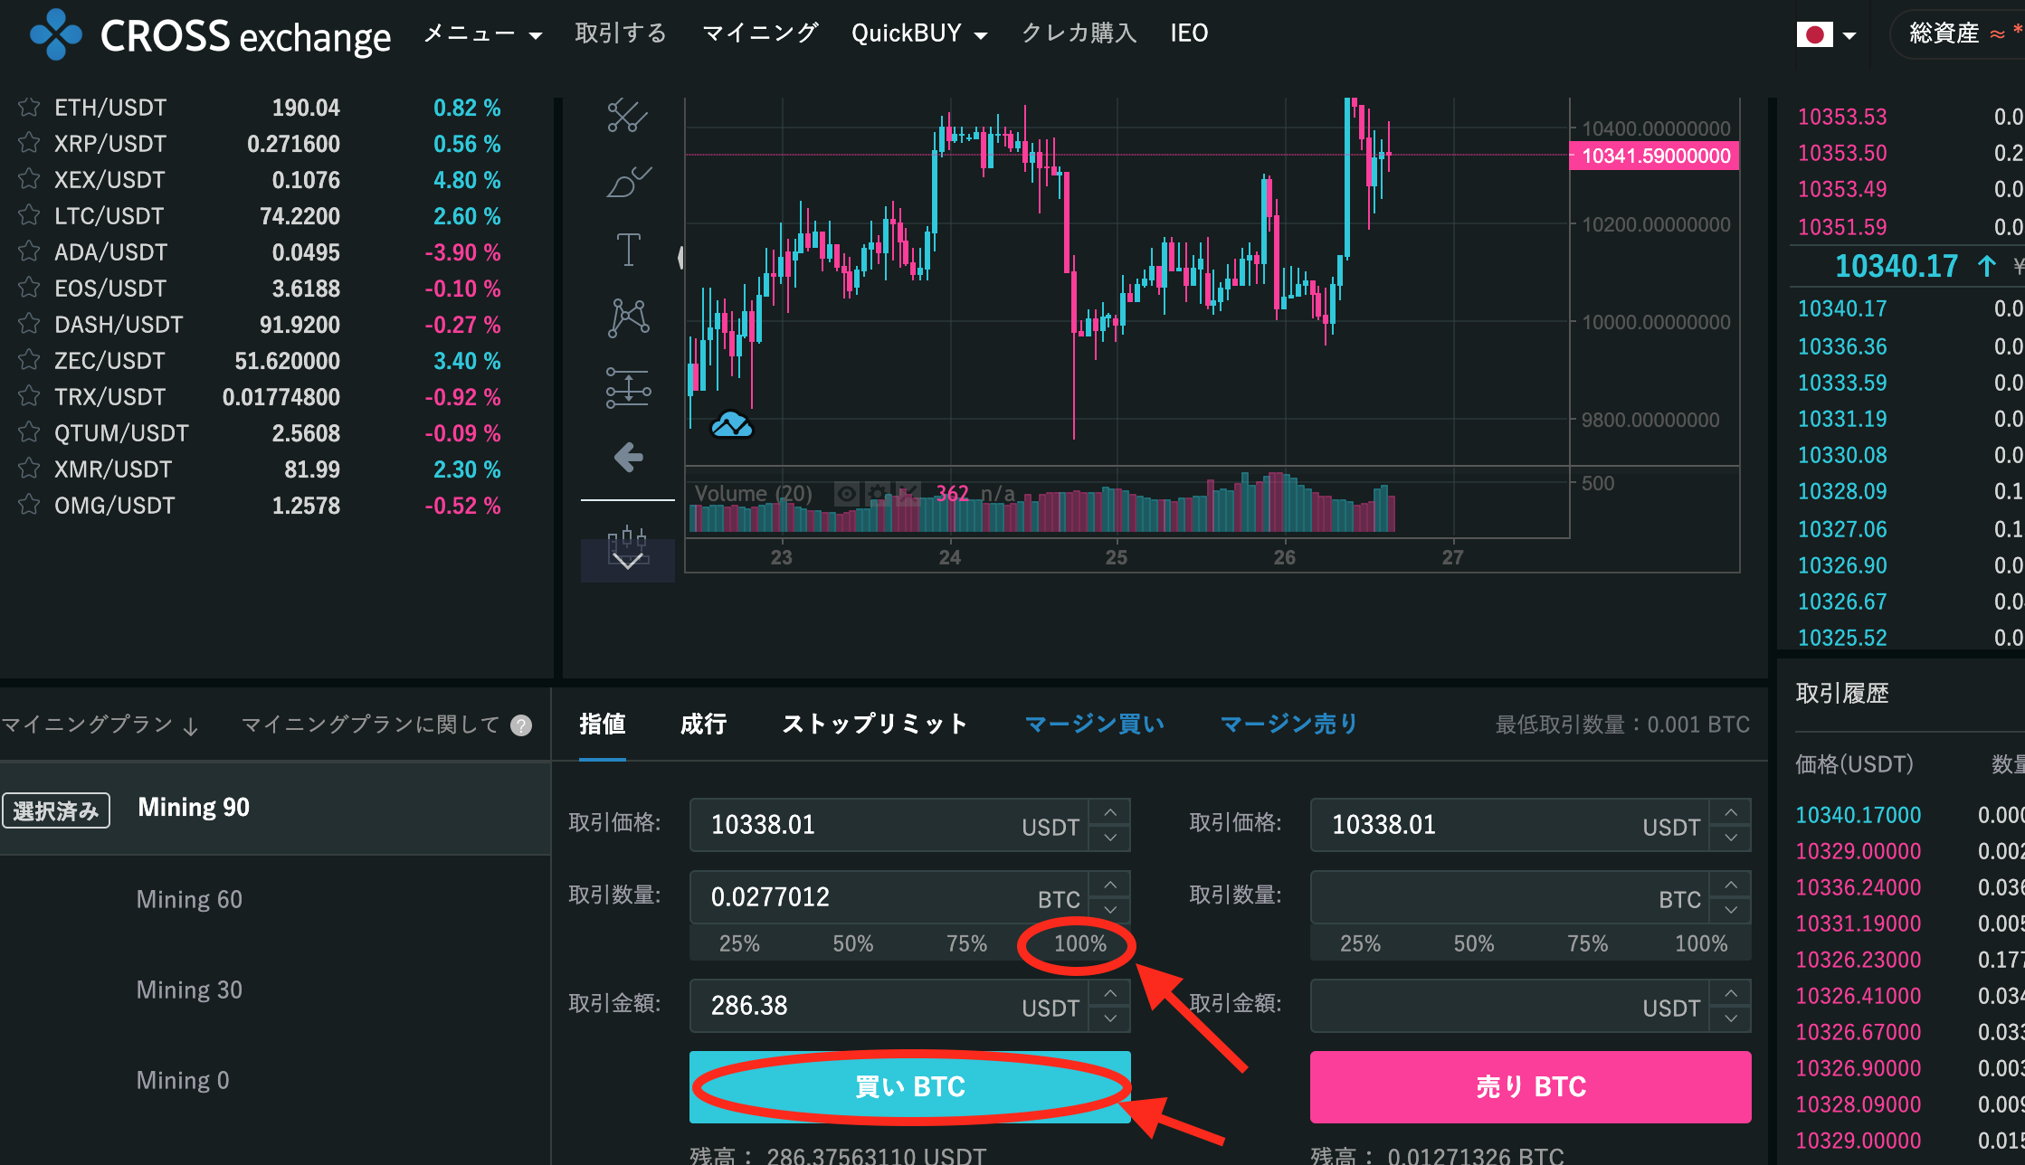Select the prediction and measurement tool
2025x1165 pixels.
point(628,388)
